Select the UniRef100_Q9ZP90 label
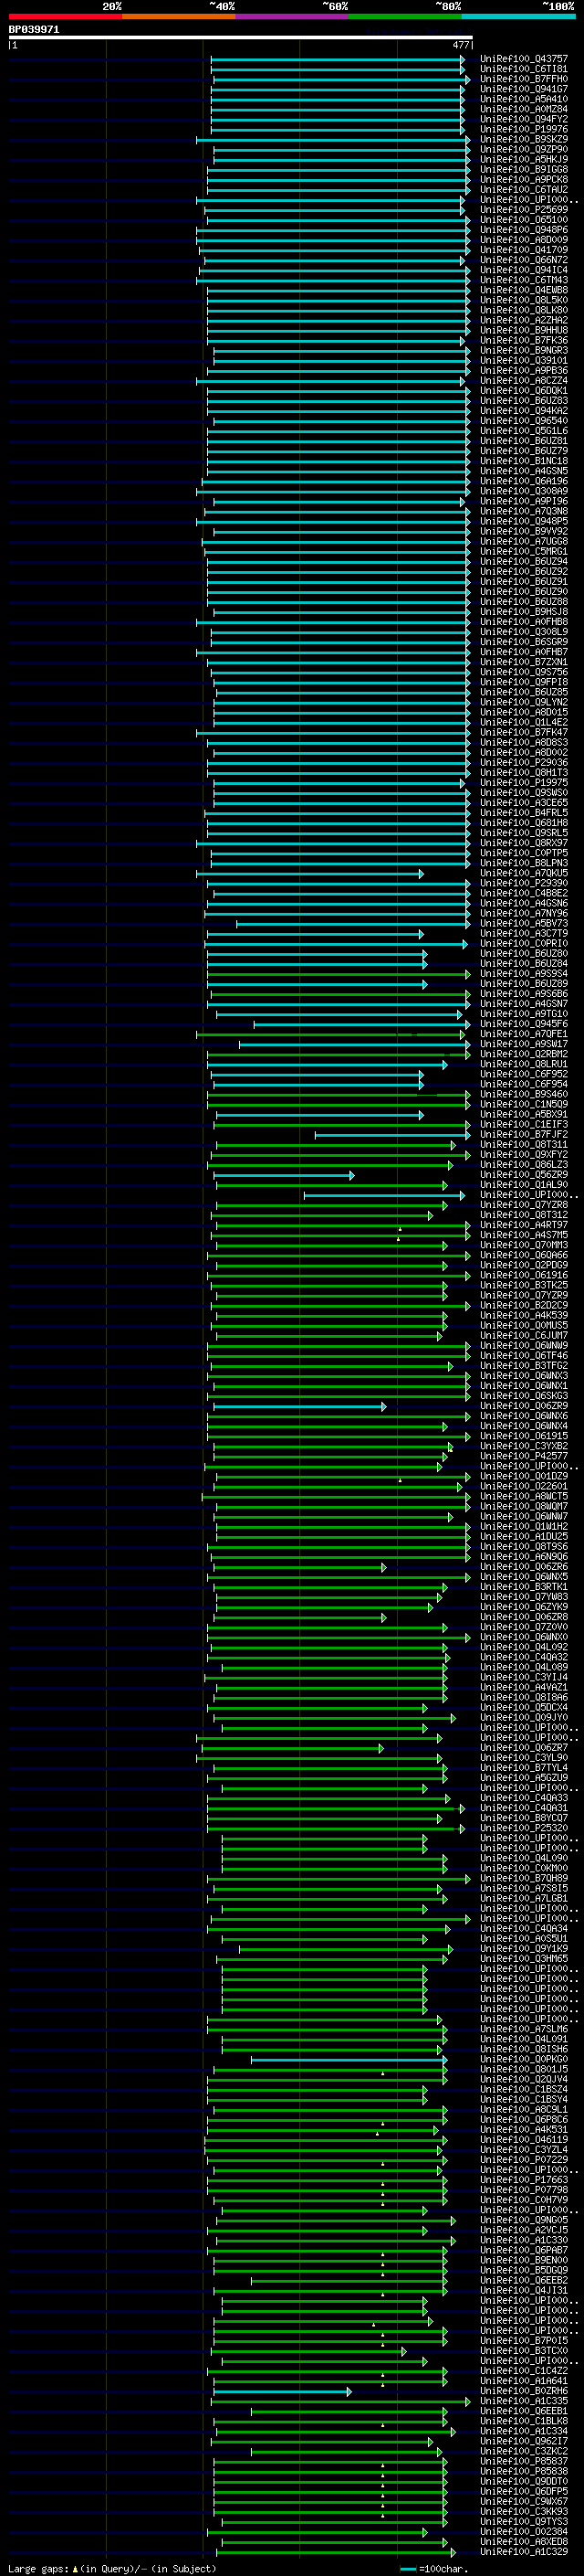The image size is (584, 2576). [x=524, y=149]
